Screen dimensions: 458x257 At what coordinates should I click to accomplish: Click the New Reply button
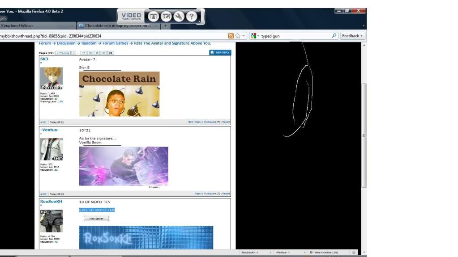(x=220, y=52)
